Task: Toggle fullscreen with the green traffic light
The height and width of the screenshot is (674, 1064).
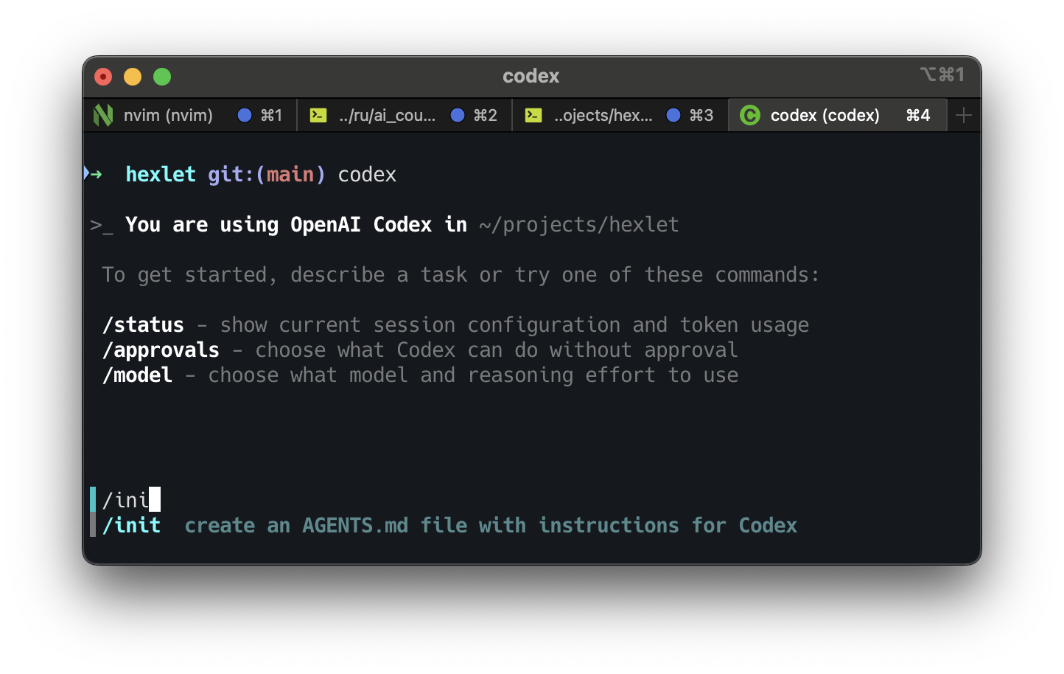Action: pyautogui.click(x=161, y=76)
